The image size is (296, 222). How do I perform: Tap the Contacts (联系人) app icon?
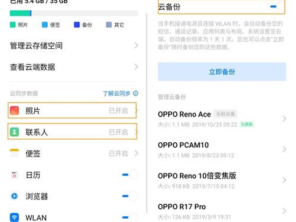[x=14, y=132]
